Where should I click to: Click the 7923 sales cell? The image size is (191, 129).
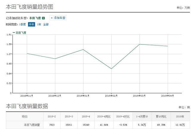pos(52,125)
